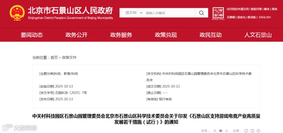Open the 首都之窗 Beijing-China logo

click(218, 14)
